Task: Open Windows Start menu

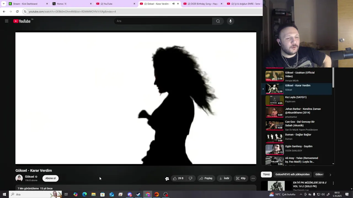Action: tap(4, 194)
